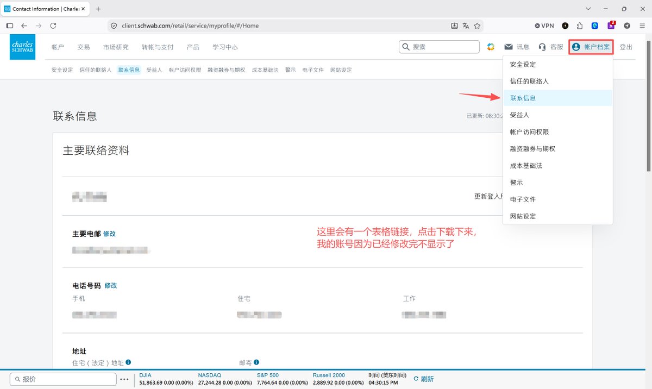
Task: Click the site info icon in address bar
Action: 114,26
